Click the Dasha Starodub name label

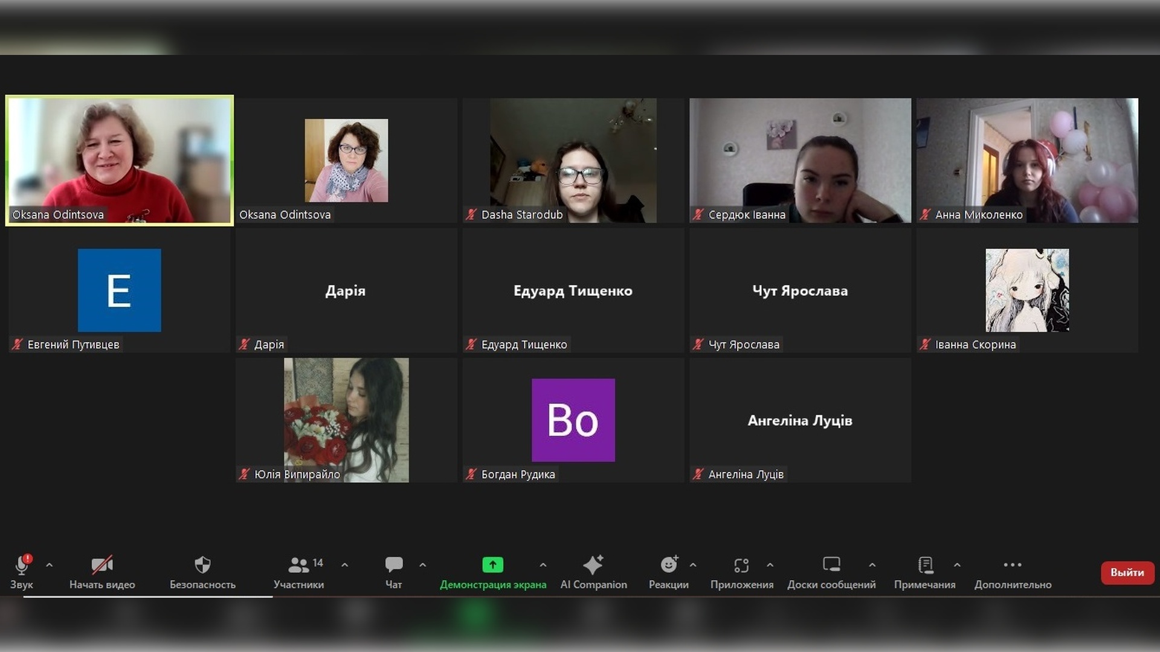[522, 214]
